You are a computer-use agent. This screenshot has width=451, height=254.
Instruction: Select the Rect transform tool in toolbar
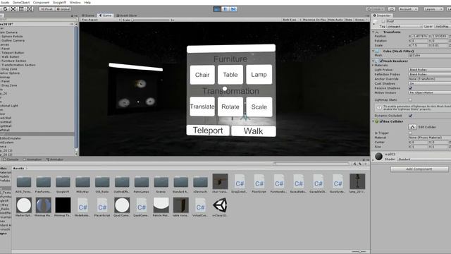point(22,9)
